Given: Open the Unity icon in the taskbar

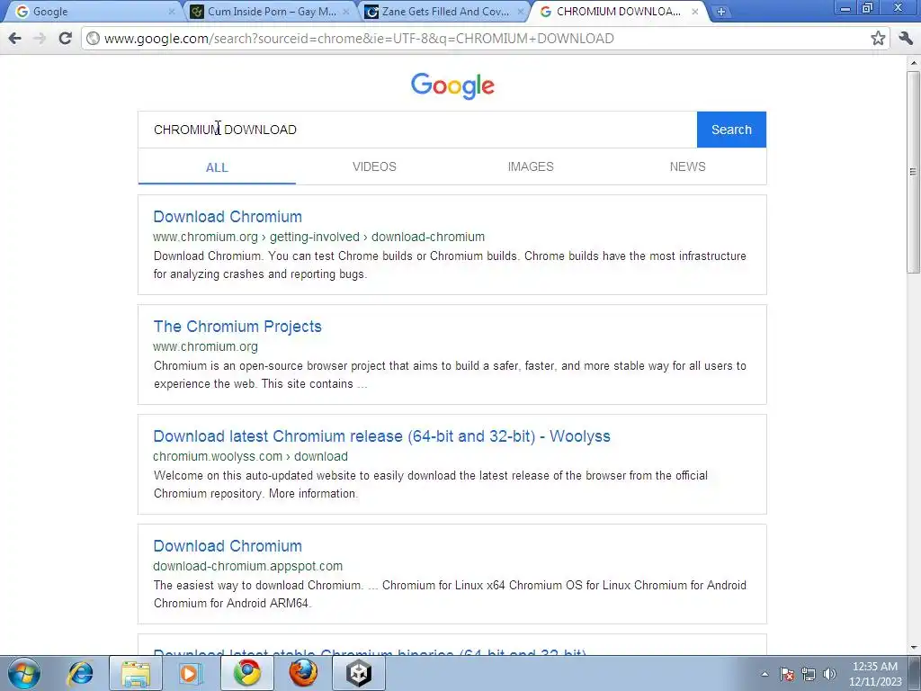Looking at the screenshot, I should pyautogui.click(x=359, y=673).
